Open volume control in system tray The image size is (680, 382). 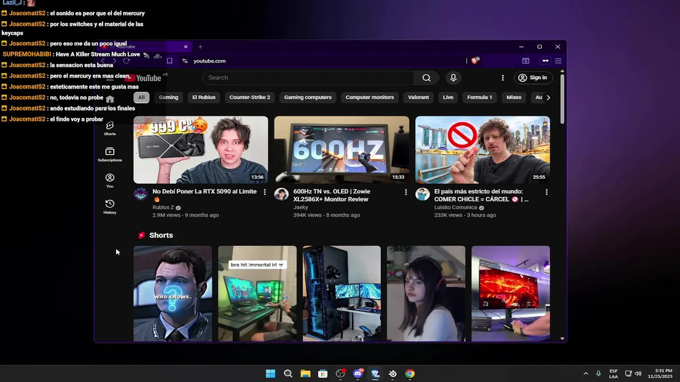click(638, 374)
